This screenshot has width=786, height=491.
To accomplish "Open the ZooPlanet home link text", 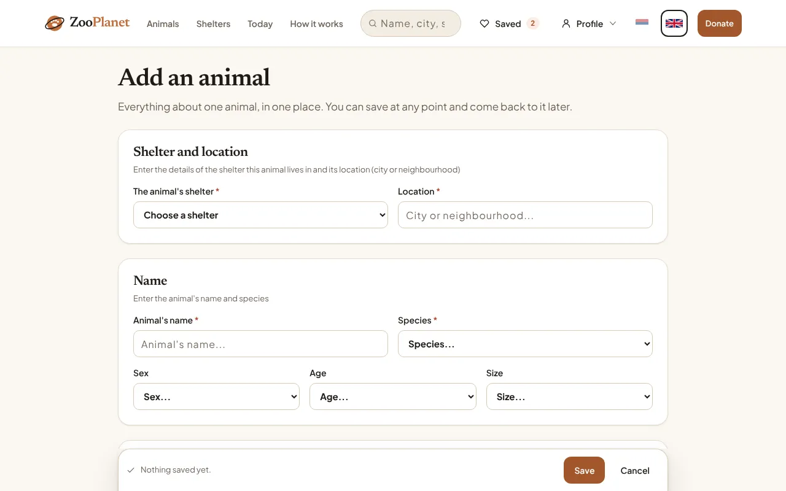I will click(x=99, y=23).
